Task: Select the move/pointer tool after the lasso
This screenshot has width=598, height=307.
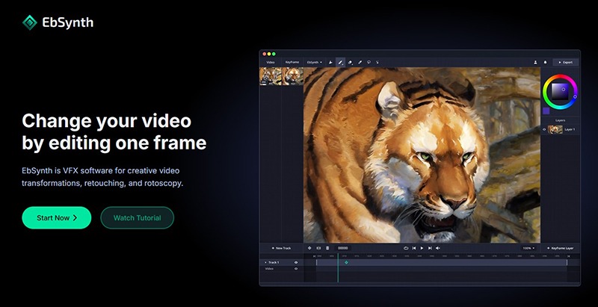Action: (377, 62)
